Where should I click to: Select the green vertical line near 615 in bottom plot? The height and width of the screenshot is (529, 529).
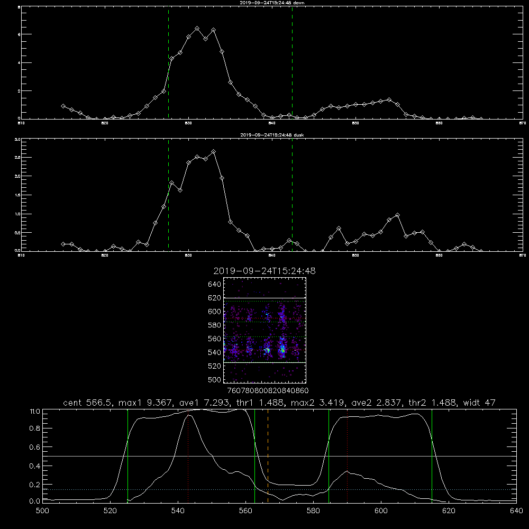[432, 456]
